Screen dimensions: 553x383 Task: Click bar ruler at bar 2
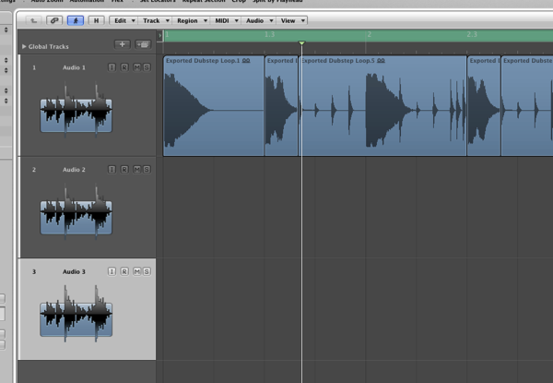370,34
